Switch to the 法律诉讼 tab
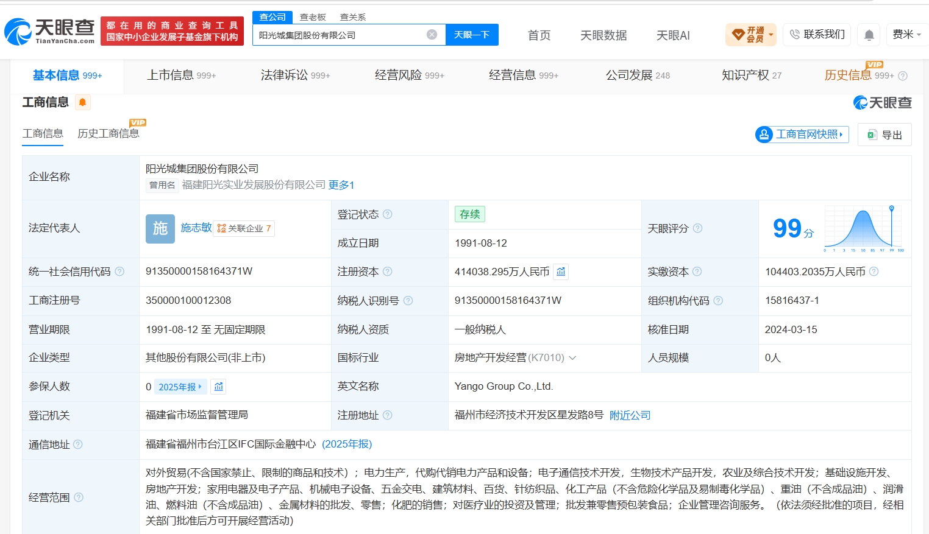The image size is (929, 534). pos(296,76)
